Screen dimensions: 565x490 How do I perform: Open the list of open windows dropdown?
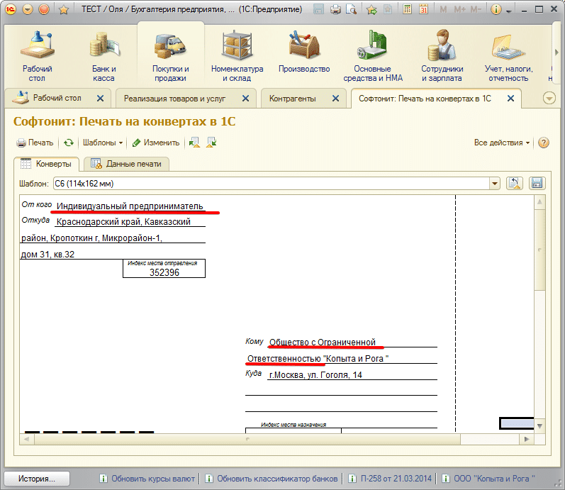[549, 98]
